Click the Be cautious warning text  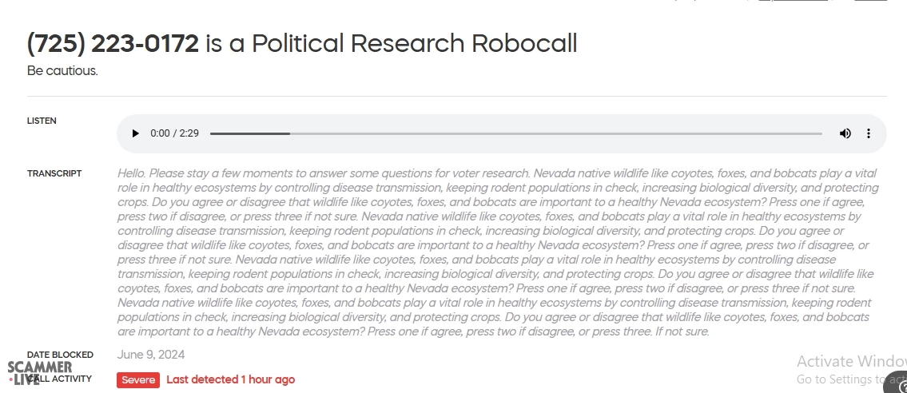point(62,71)
